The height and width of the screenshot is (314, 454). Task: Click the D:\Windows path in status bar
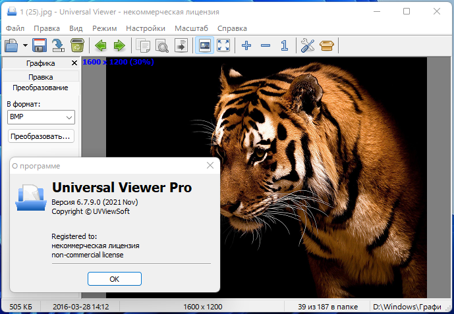pyautogui.click(x=407, y=307)
